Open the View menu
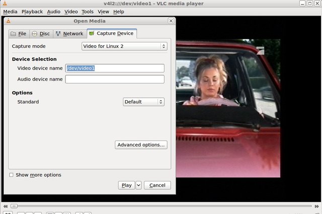This screenshot has height=214, width=322. [x=103, y=12]
